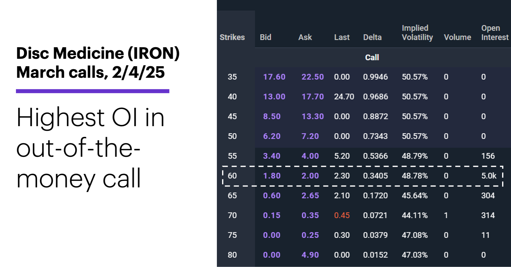The width and height of the screenshot is (511, 267).
Task: Click last price 0.30
Action: pos(342,235)
